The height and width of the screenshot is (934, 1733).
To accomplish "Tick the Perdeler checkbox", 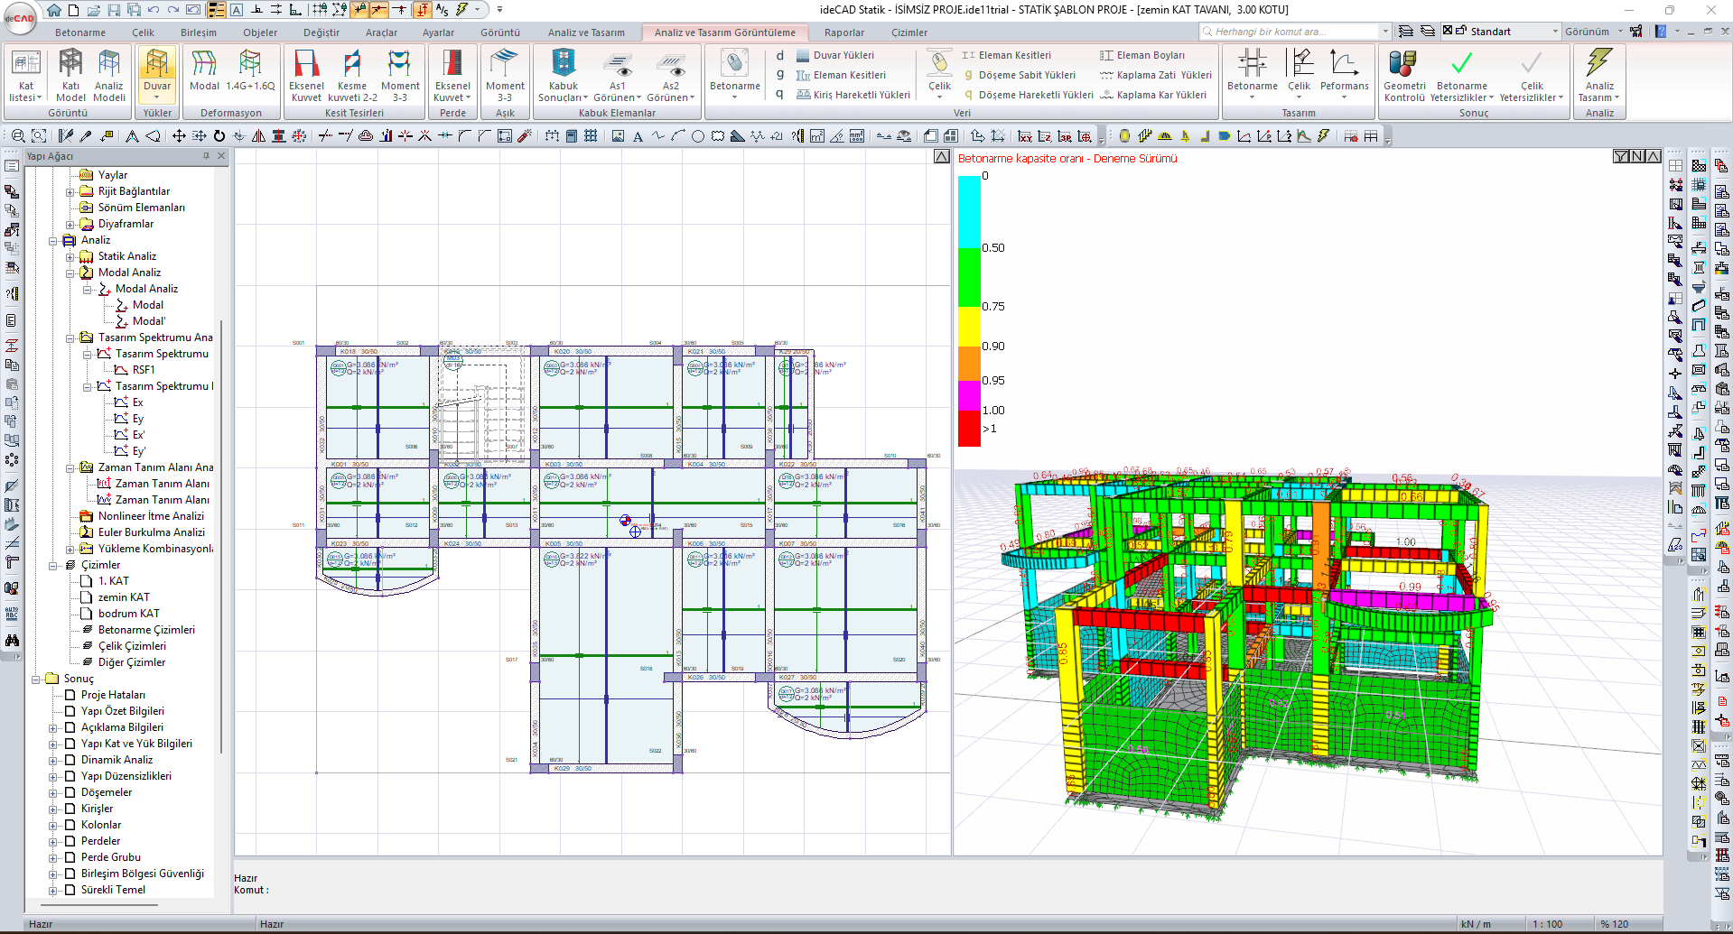I will pos(70,841).
